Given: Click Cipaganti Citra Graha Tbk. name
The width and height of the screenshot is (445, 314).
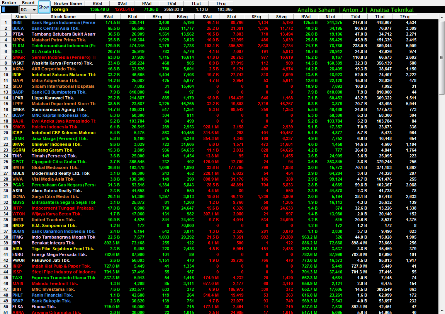Looking at the screenshot, I should coord(59,162).
